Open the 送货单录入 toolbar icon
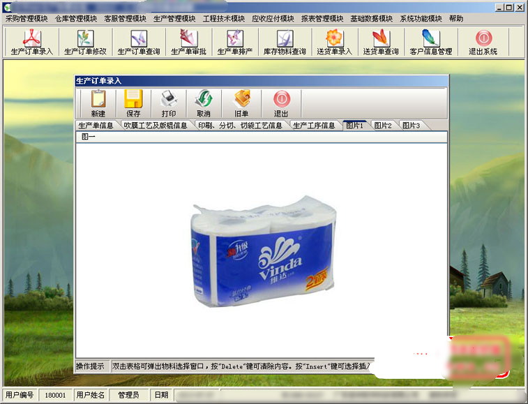Viewport: 528px width, 404px height. click(334, 42)
